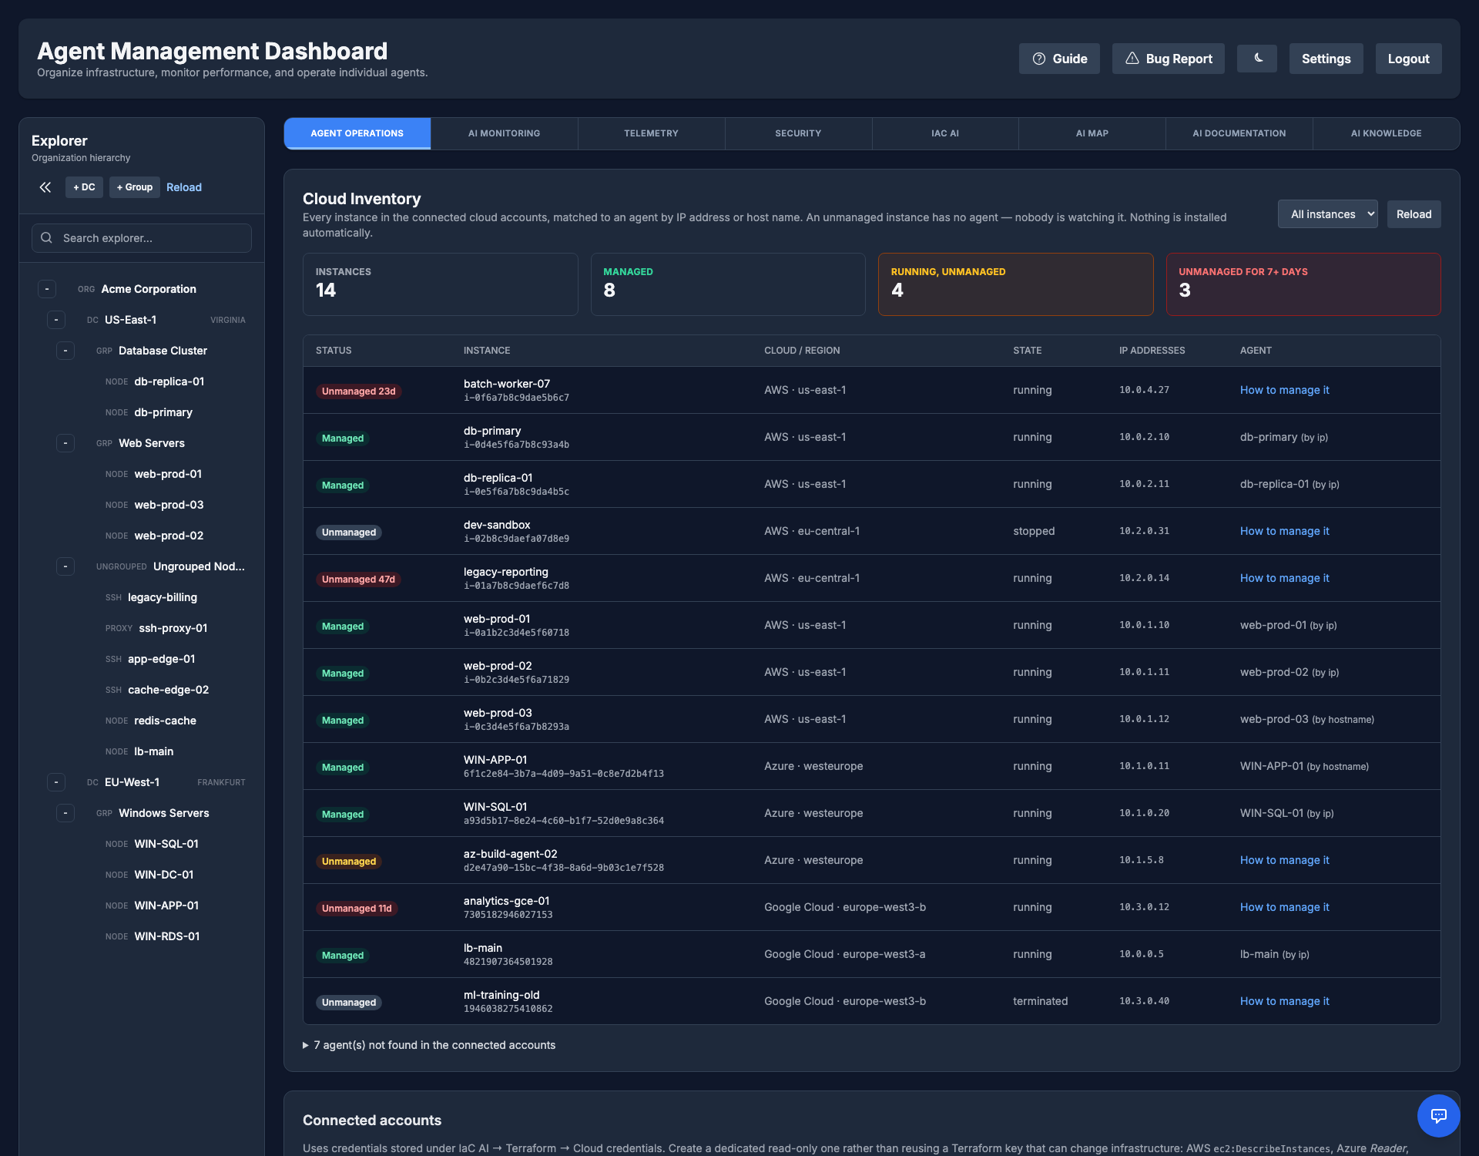Open Bug Report
1479x1156 pixels.
coord(1168,59)
